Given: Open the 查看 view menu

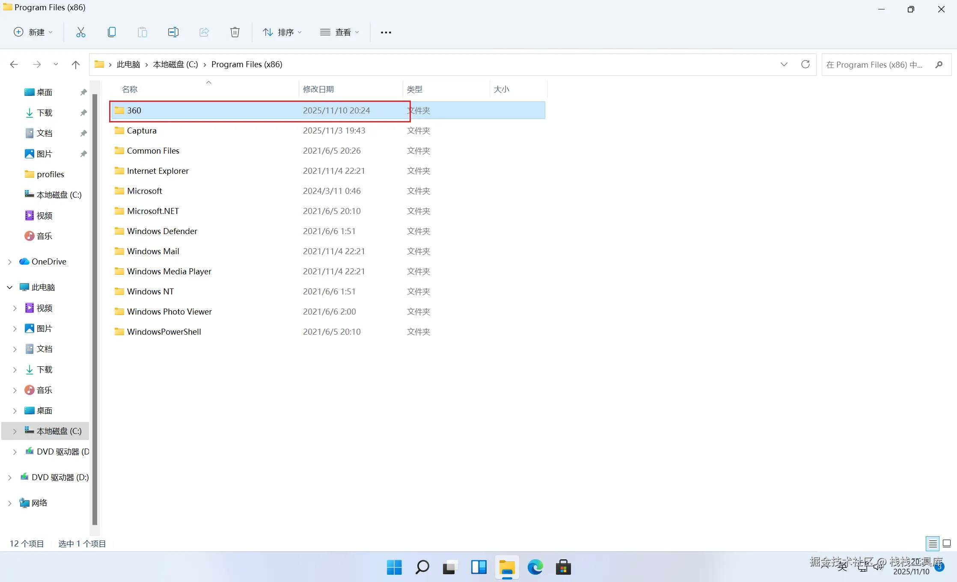Looking at the screenshot, I should coord(339,32).
